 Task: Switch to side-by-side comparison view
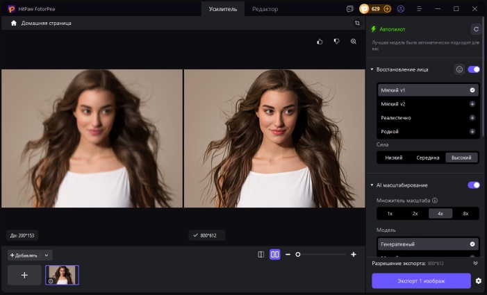click(274, 255)
